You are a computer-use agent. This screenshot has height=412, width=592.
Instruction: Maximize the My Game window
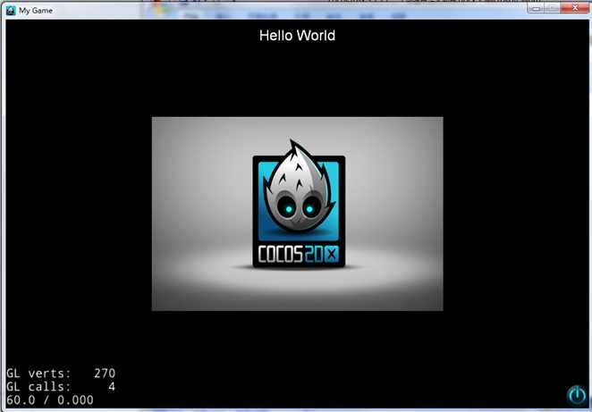click(x=553, y=8)
